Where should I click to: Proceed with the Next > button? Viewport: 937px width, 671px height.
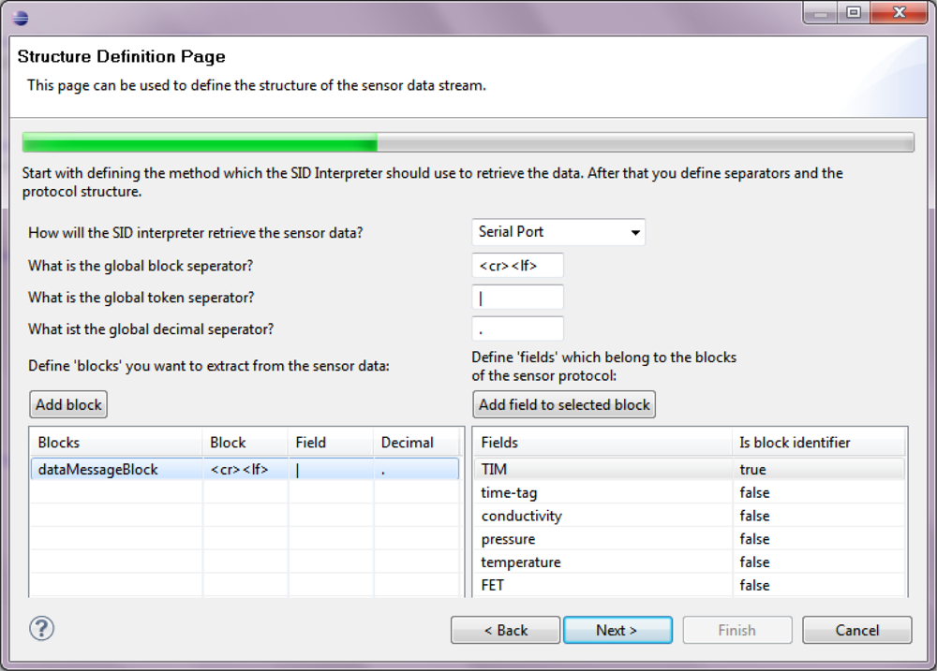(x=617, y=631)
